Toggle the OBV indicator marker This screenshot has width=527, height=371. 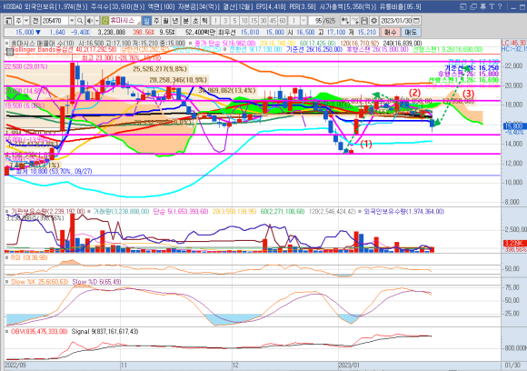tap(7, 332)
